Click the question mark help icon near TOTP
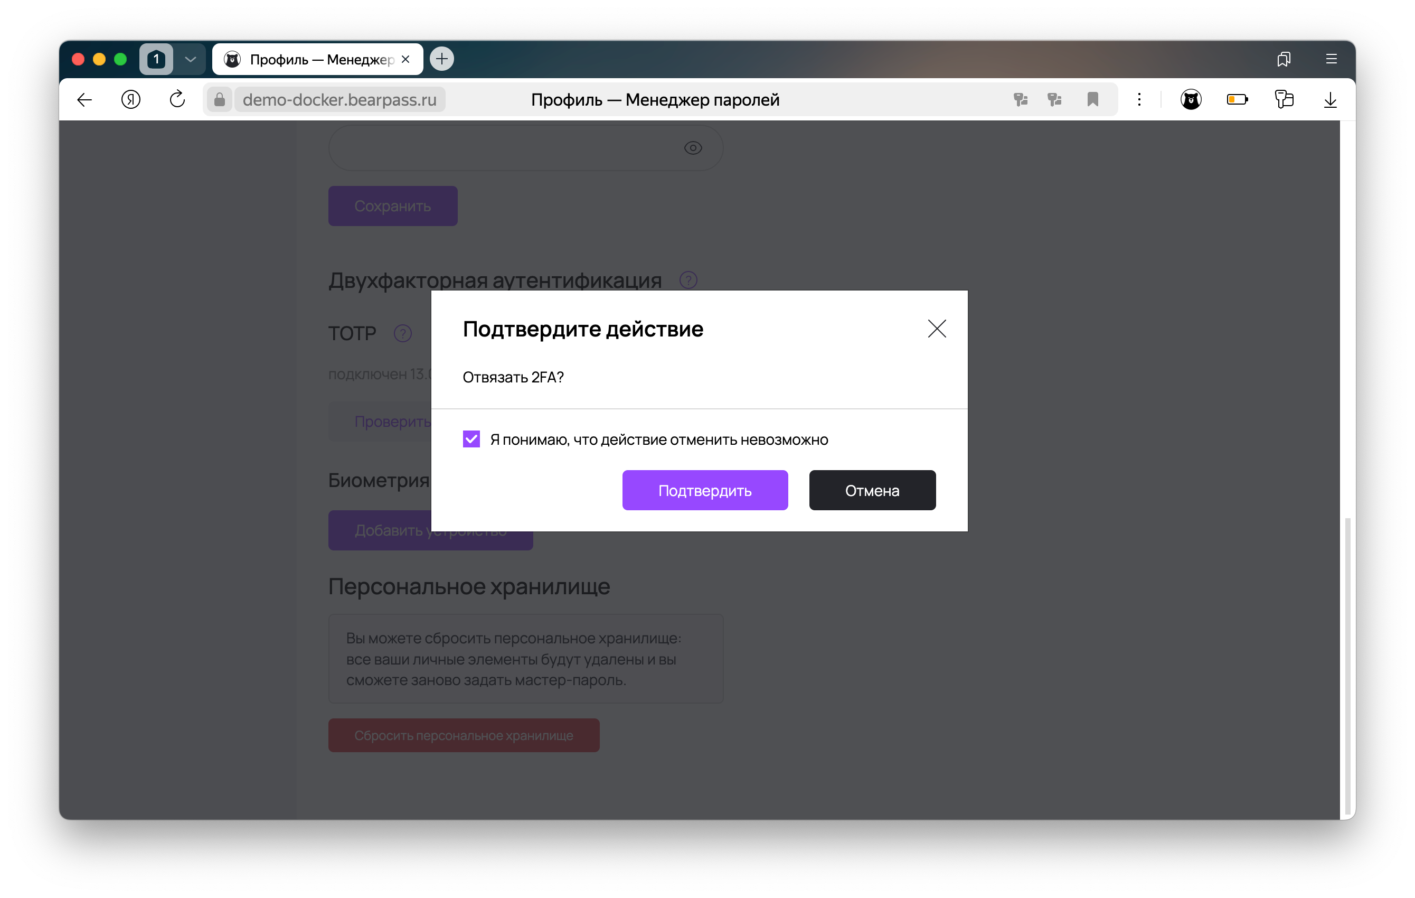Image resolution: width=1415 pixels, height=898 pixels. [x=402, y=333]
